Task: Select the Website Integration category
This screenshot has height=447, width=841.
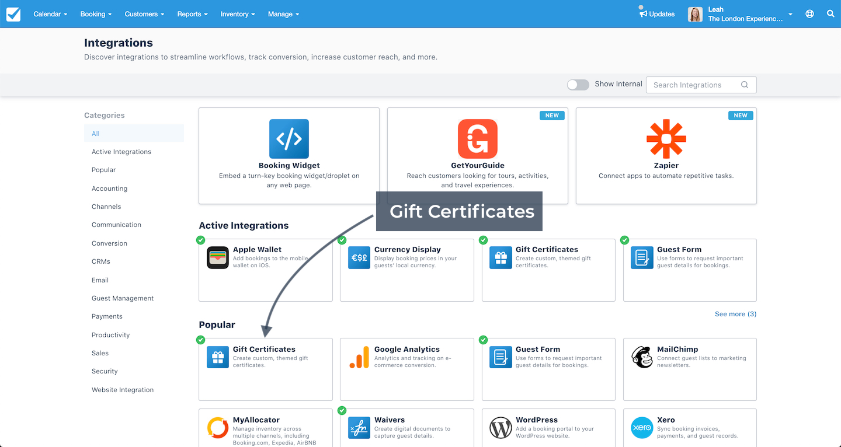Action: click(123, 390)
